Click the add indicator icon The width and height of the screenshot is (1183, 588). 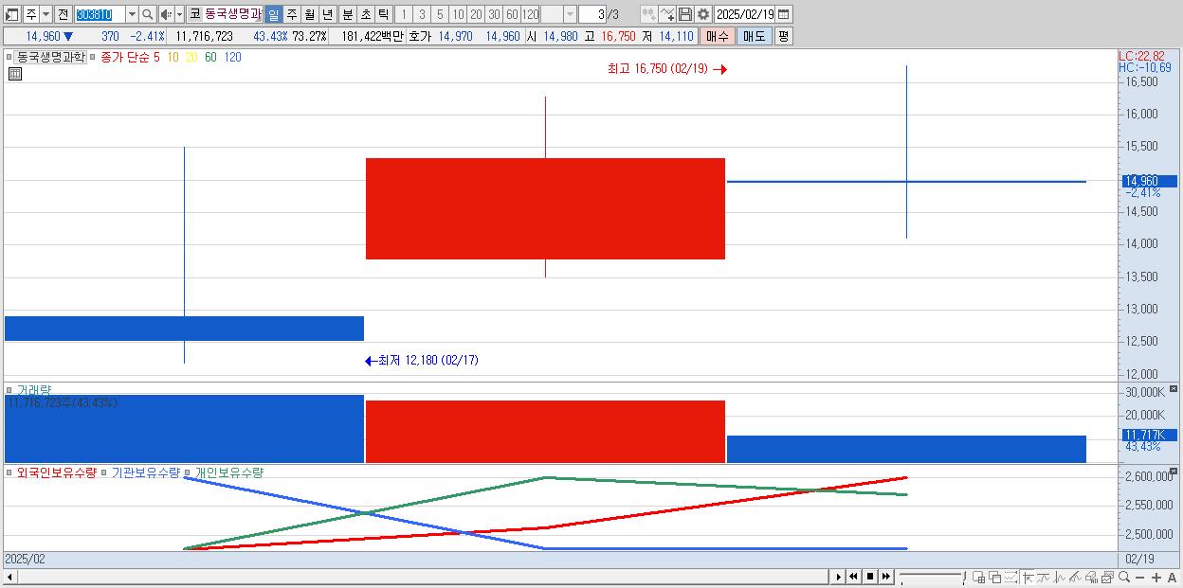pos(648,14)
